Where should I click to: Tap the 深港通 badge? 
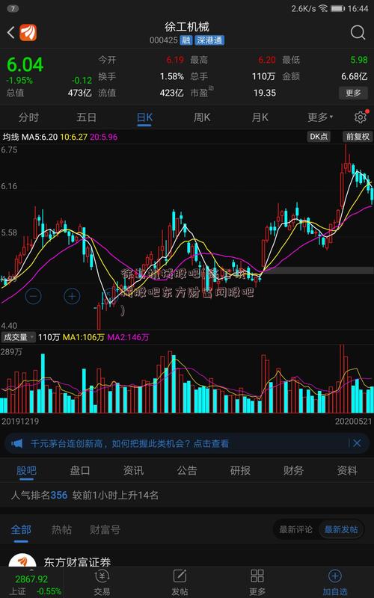pyautogui.click(x=209, y=40)
